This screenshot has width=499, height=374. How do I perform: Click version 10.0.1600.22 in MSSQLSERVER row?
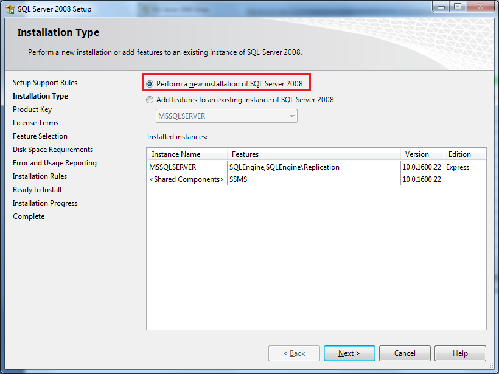tap(422, 167)
